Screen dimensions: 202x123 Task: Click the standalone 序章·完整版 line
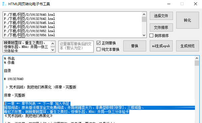click(x=14, y=95)
